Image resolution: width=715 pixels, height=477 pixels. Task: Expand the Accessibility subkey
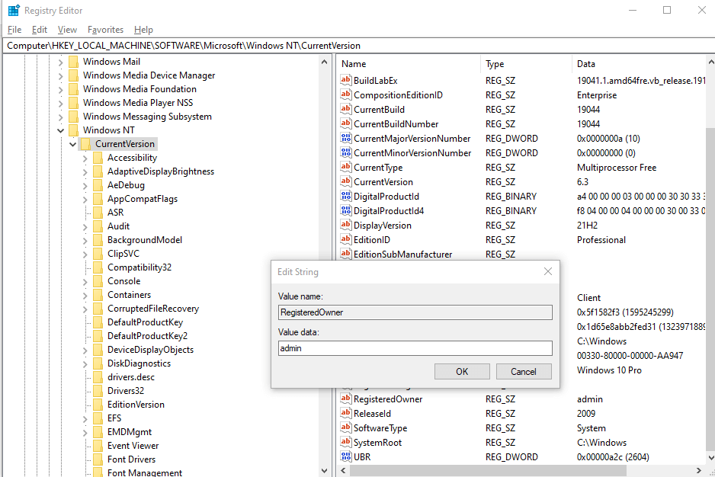click(x=85, y=158)
